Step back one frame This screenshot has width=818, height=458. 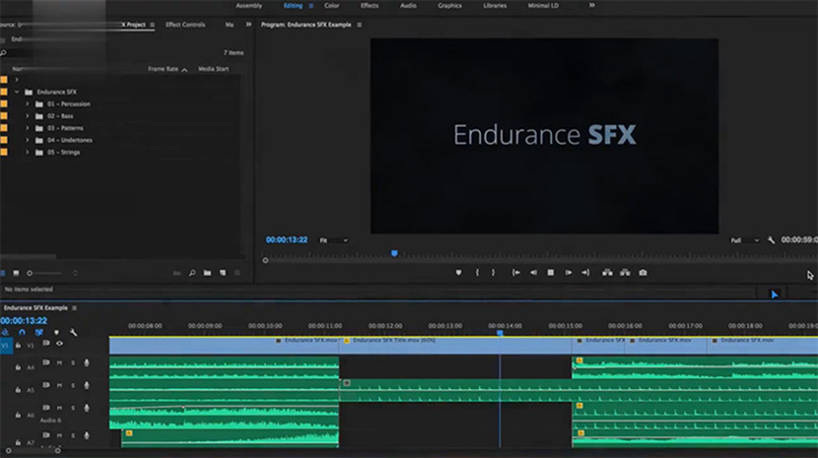click(533, 272)
